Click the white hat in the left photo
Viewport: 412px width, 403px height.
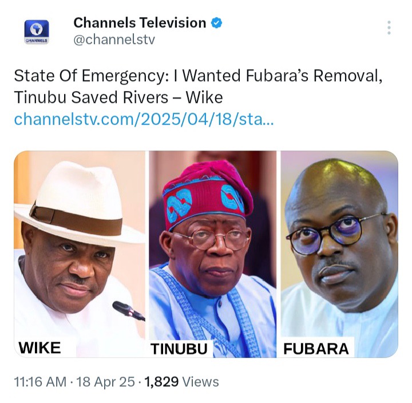[x=79, y=203]
